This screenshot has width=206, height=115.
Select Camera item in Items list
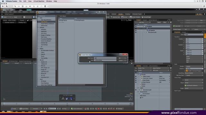coord(152,30)
